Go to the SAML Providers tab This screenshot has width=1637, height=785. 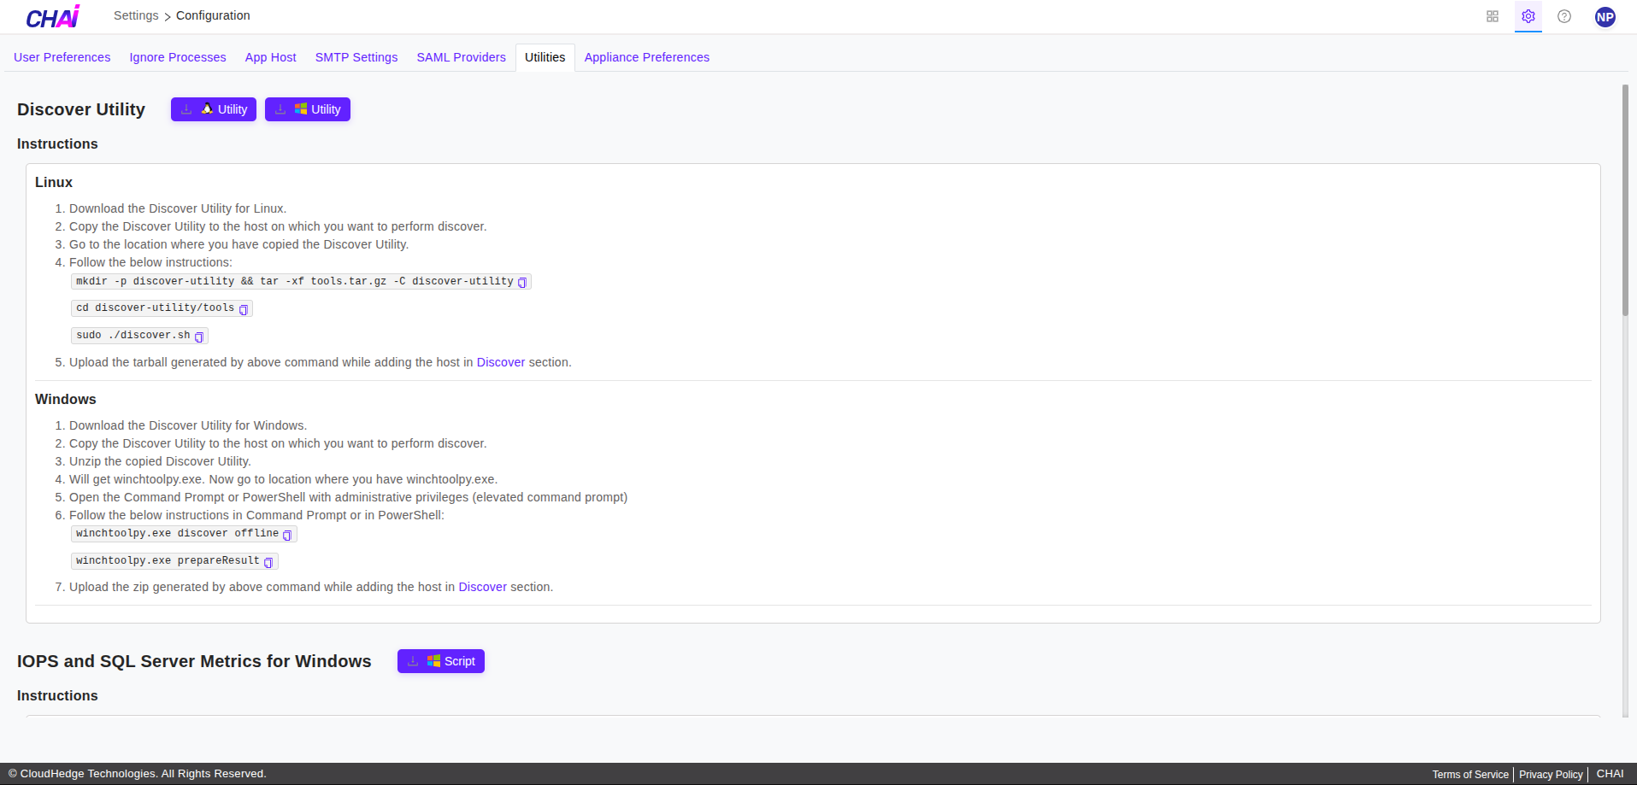click(461, 57)
